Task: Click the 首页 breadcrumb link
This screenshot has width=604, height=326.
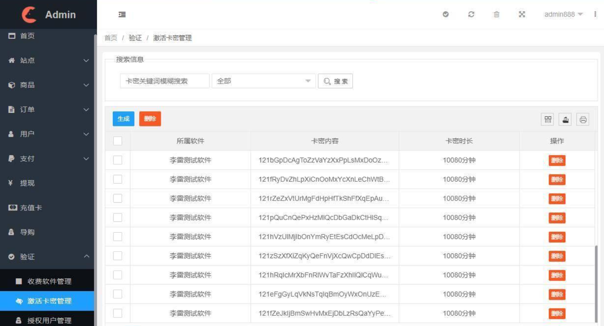Action: click(x=111, y=38)
